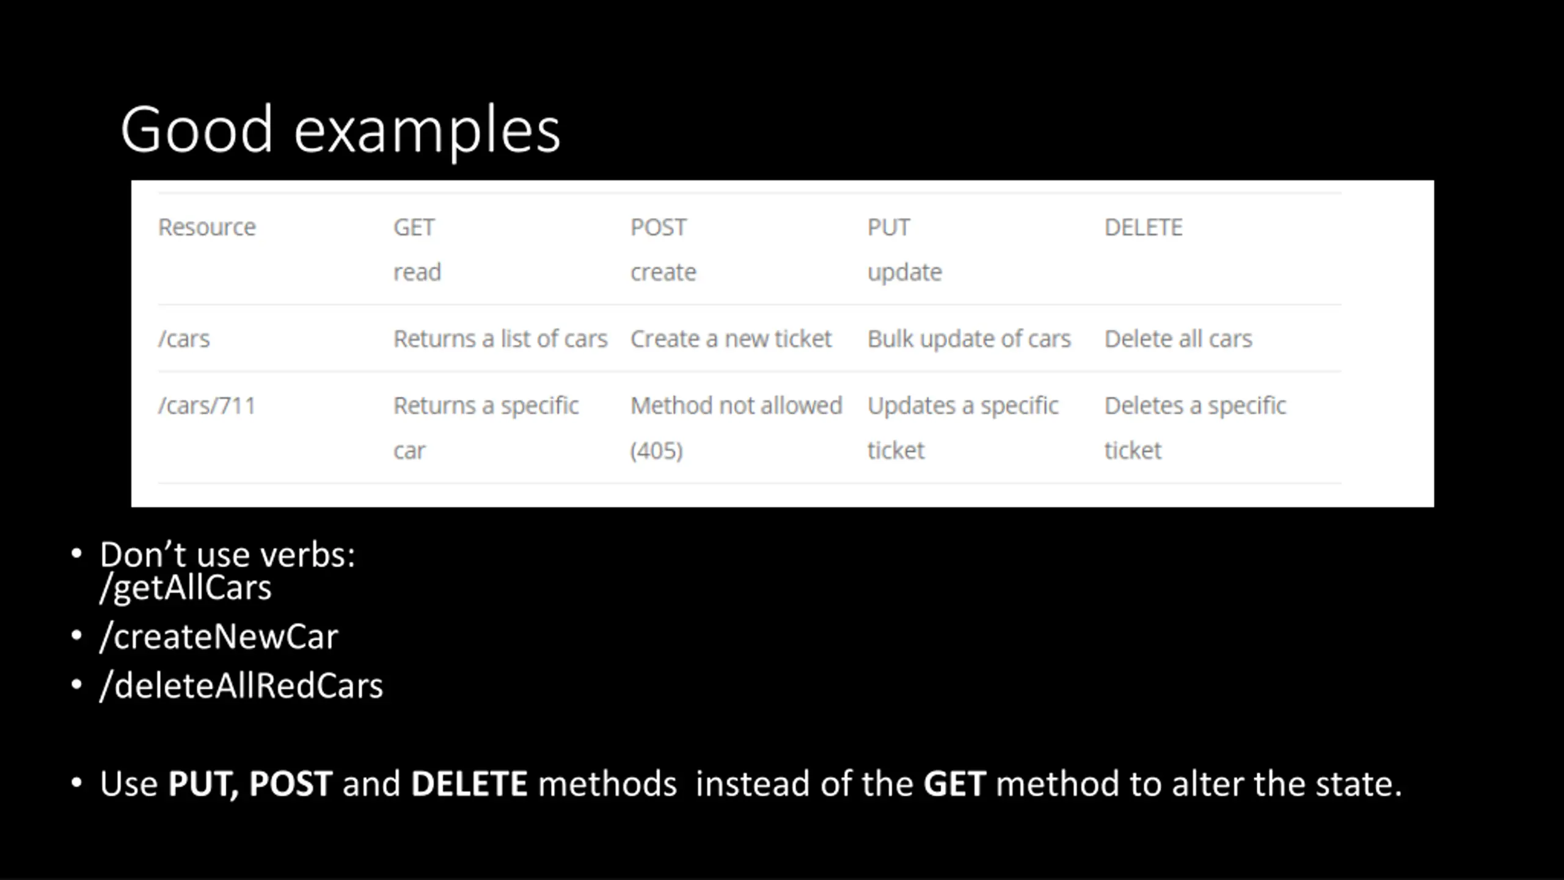Image resolution: width=1564 pixels, height=880 pixels.
Task: Select the "/cars/711" resource cell
Action: 207,406
